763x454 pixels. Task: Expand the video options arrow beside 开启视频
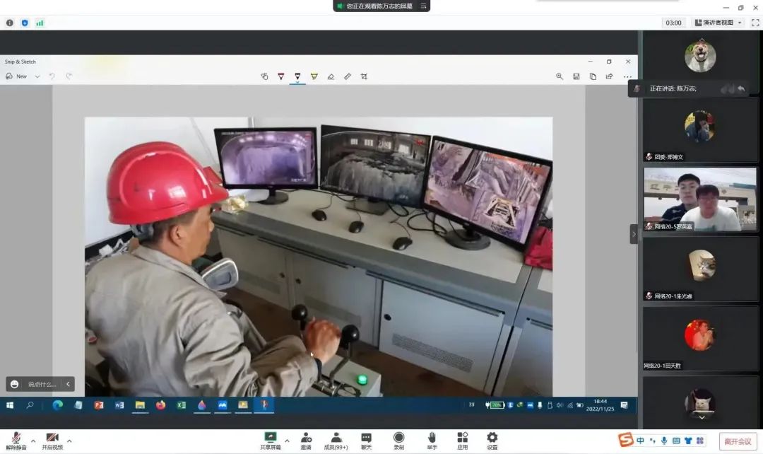(69, 441)
